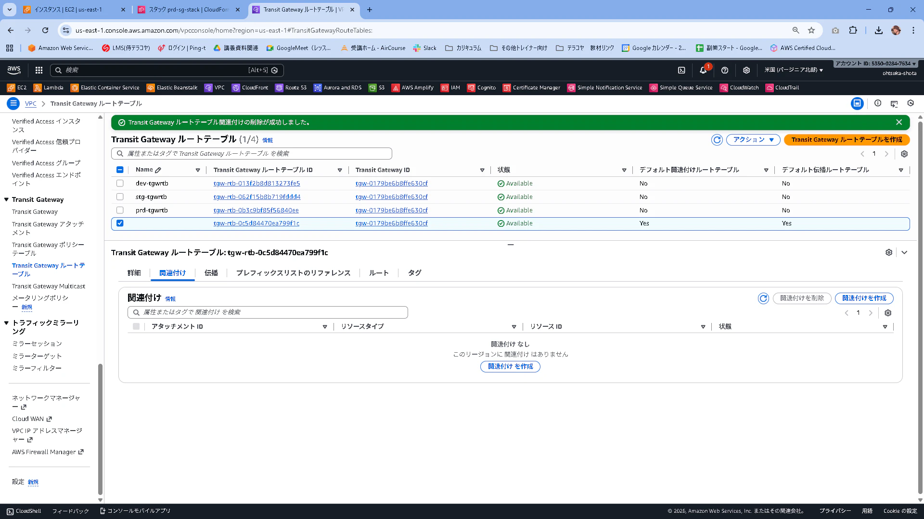
Task: Open the notifications bell
Action: tap(703, 70)
